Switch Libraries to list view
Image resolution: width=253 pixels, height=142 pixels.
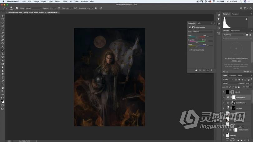point(250,35)
